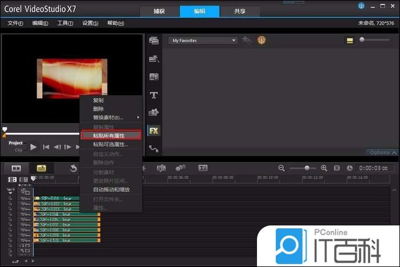Image resolution: width=400 pixels, height=267 pixels.
Task: Switch to Timeline view
Action: (42, 169)
